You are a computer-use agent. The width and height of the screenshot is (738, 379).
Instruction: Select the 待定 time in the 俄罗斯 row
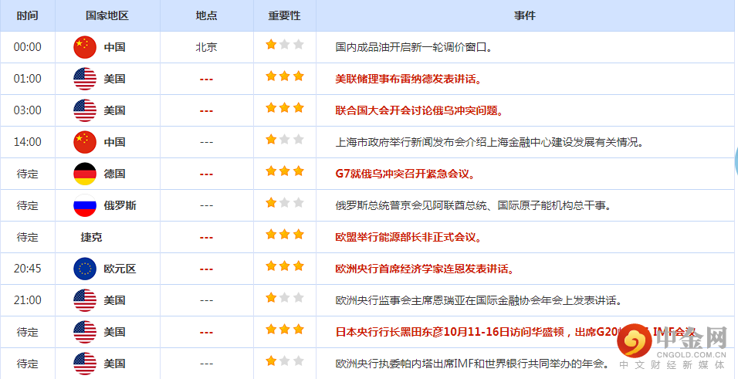(x=27, y=205)
